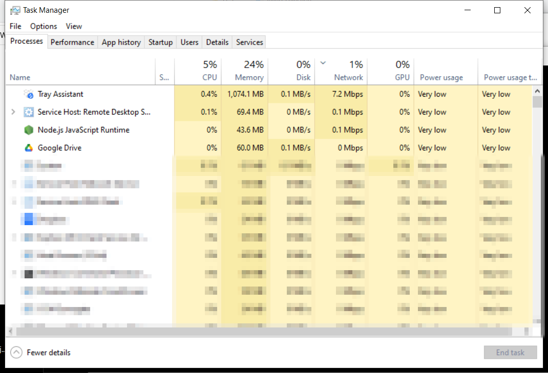Image resolution: width=548 pixels, height=373 pixels.
Task: Click the End task button
Action: 510,353
